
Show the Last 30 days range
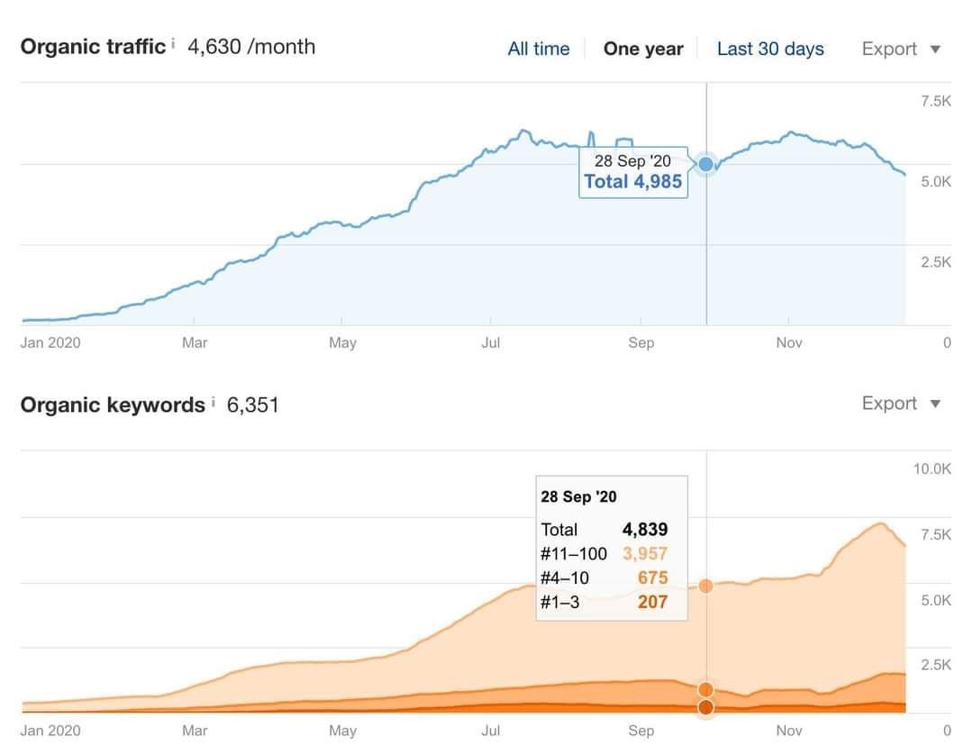[770, 49]
